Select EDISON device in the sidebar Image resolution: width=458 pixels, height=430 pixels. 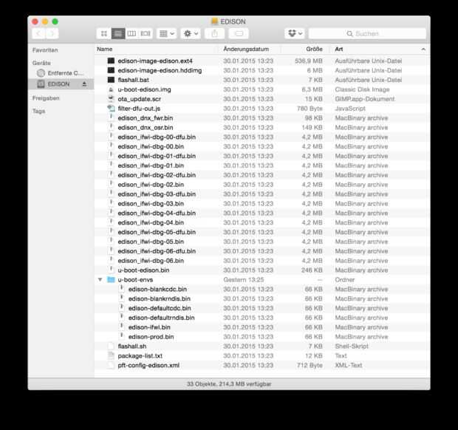pyautogui.click(x=61, y=84)
